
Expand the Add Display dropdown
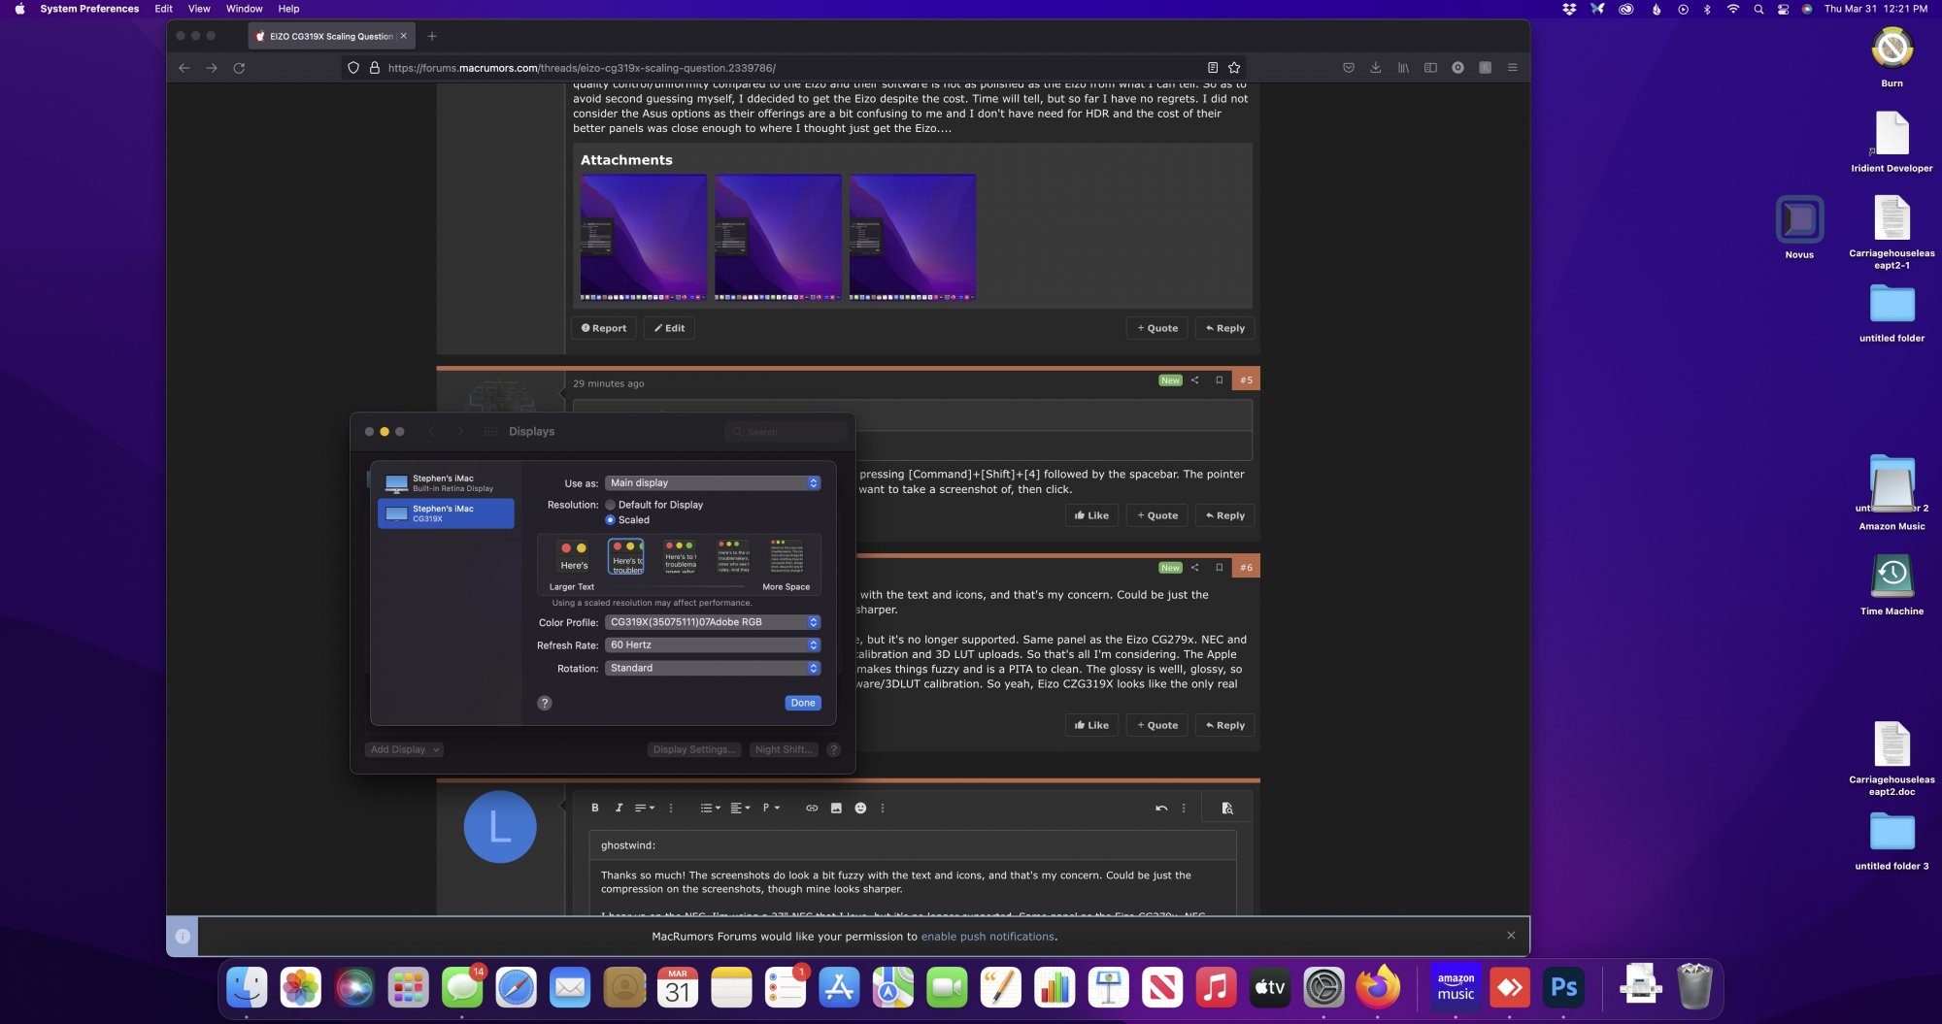[x=405, y=749]
